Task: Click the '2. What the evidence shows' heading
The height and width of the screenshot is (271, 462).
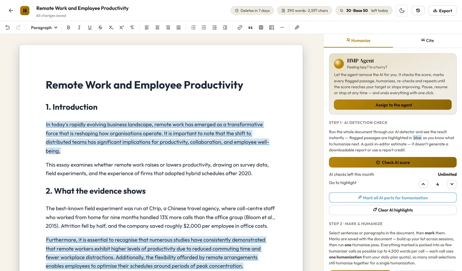Action: [96, 191]
